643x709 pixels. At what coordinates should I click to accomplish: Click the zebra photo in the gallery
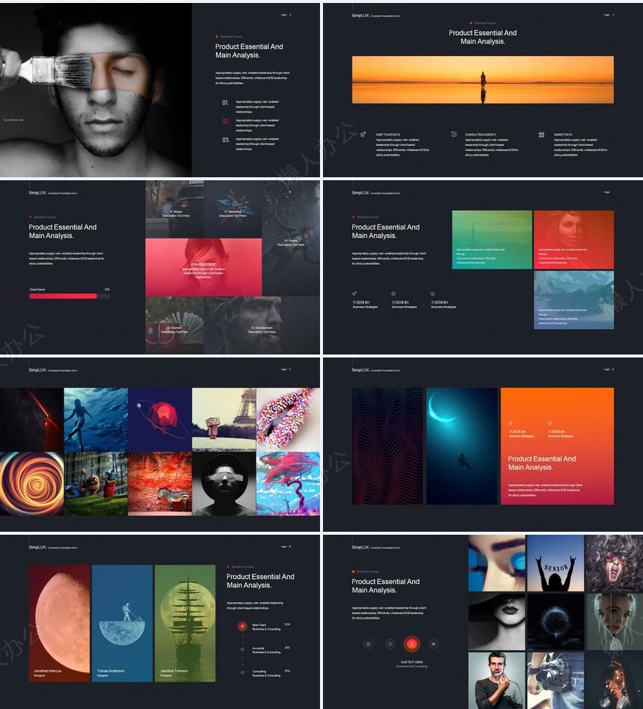(x=160, y=484)
